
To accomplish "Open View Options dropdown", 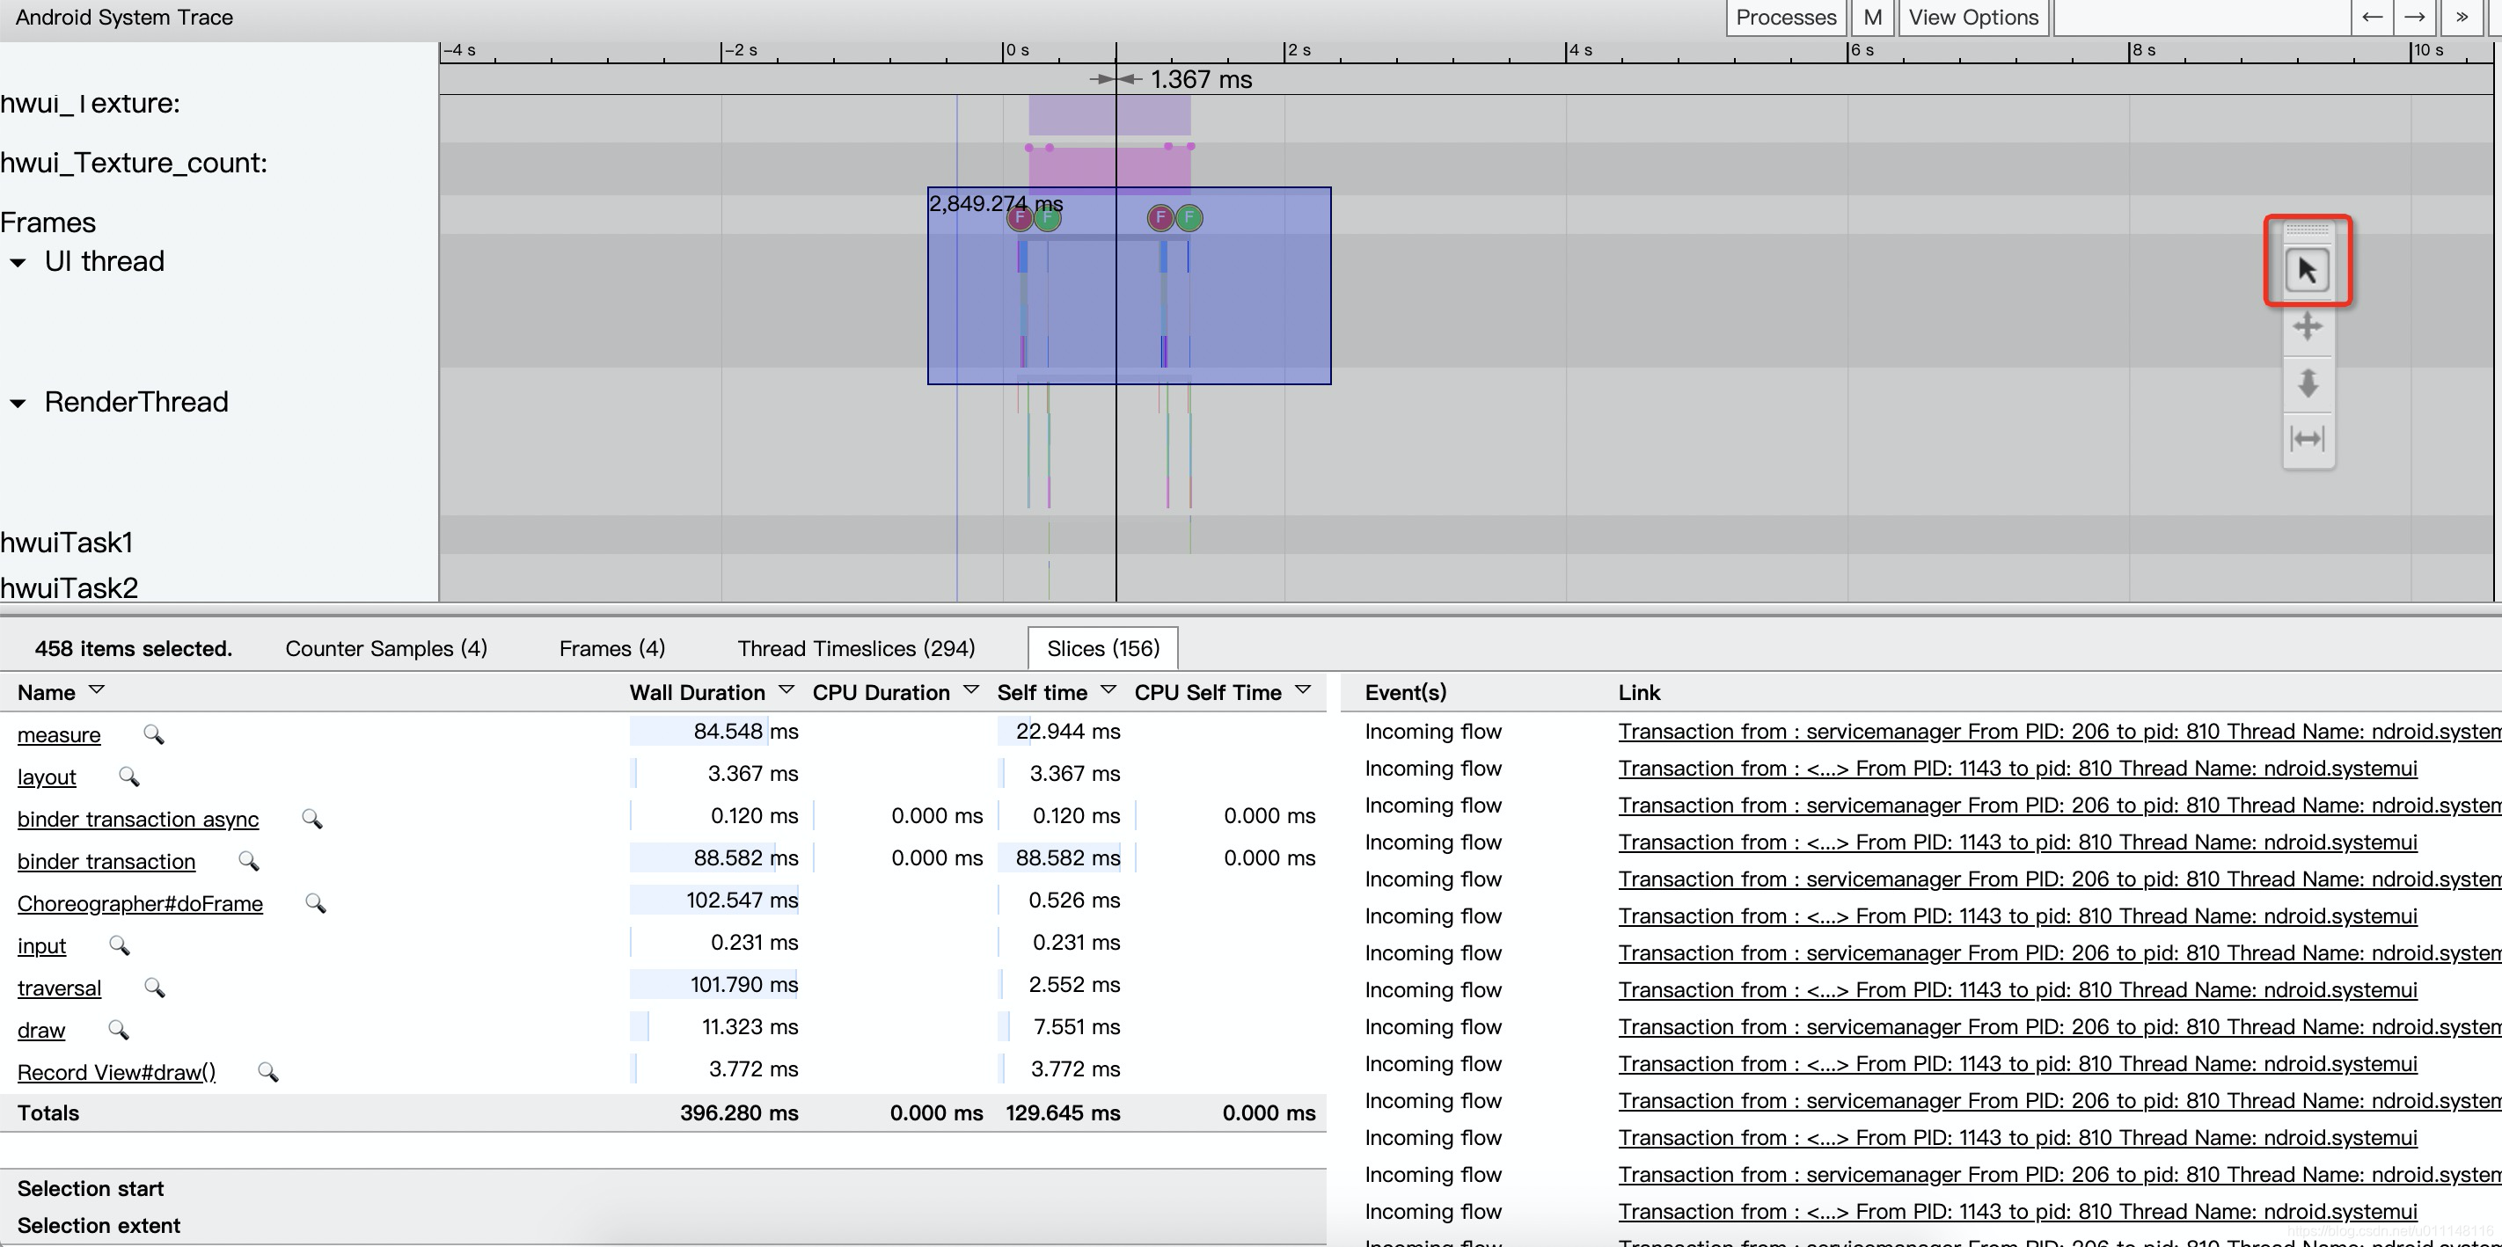I will coord(1974,18).
